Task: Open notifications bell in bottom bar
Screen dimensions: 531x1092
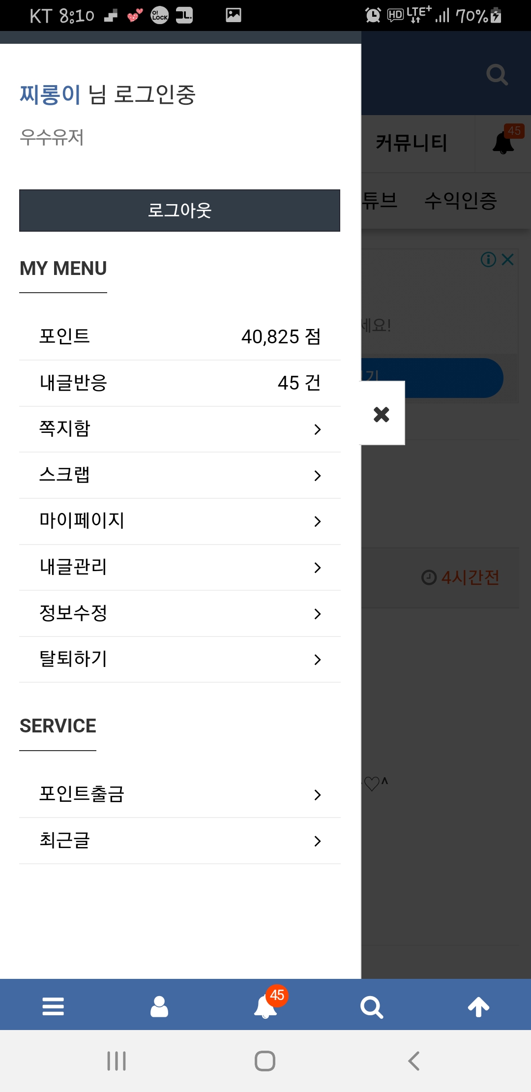Action: pos(265,1006)
